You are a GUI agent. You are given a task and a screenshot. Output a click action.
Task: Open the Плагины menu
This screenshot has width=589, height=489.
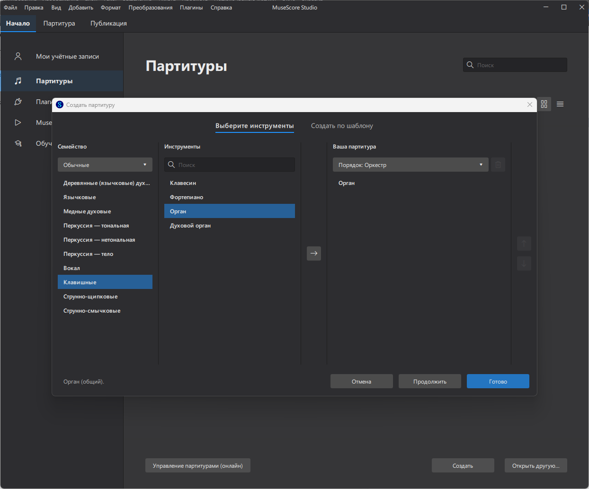(191, 8)
